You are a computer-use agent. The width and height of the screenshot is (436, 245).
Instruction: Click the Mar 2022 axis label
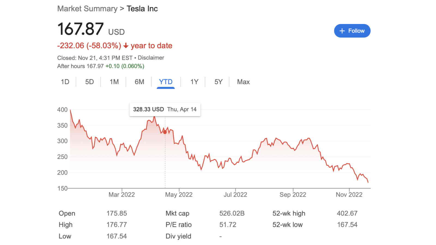click(122, 195)
